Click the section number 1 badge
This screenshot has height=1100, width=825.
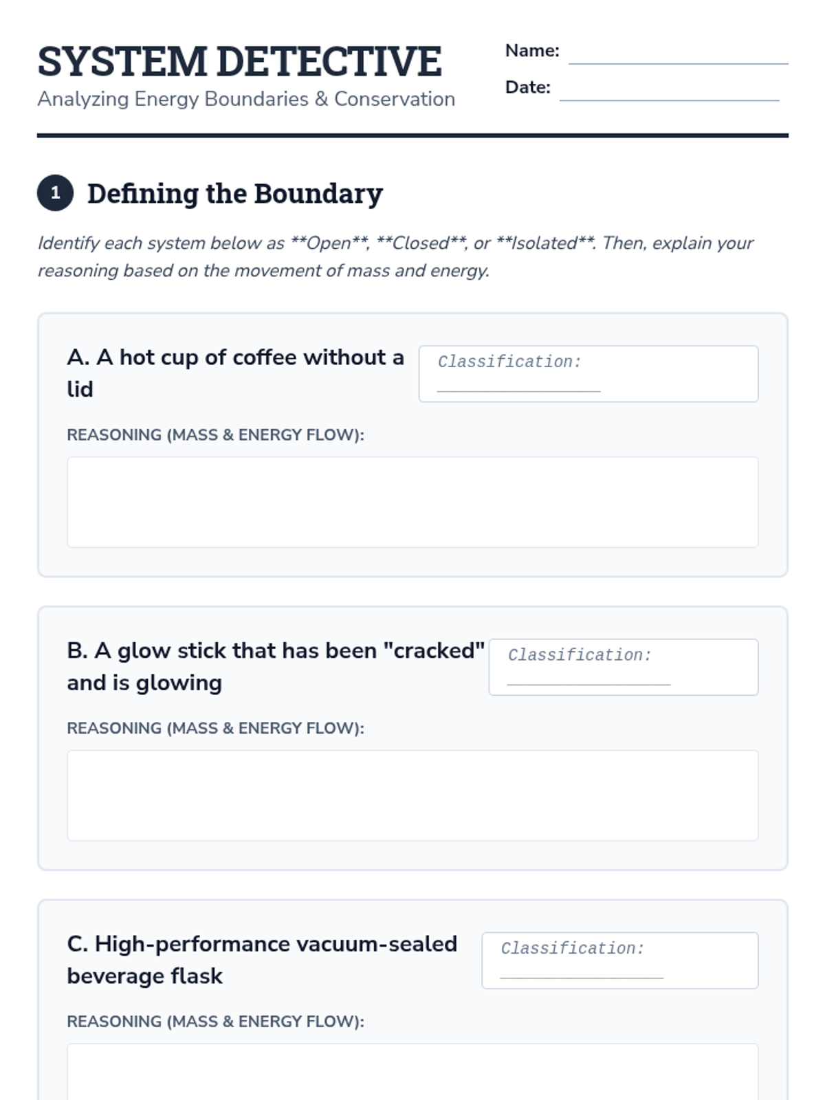pos(55,193)
